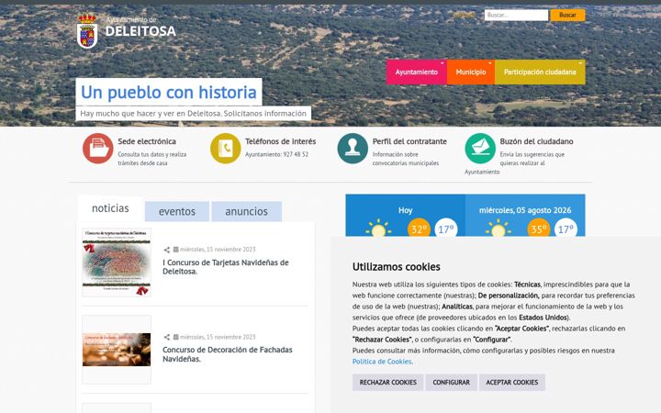The image size is (661, 413).
Task: Click the 17° badge under miércoles 05 agosto
Action: tap(566, 228)
